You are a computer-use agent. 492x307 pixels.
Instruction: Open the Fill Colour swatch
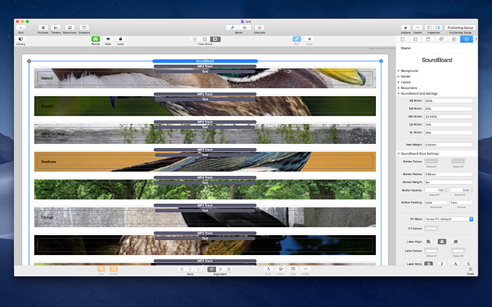pos(431,228)
